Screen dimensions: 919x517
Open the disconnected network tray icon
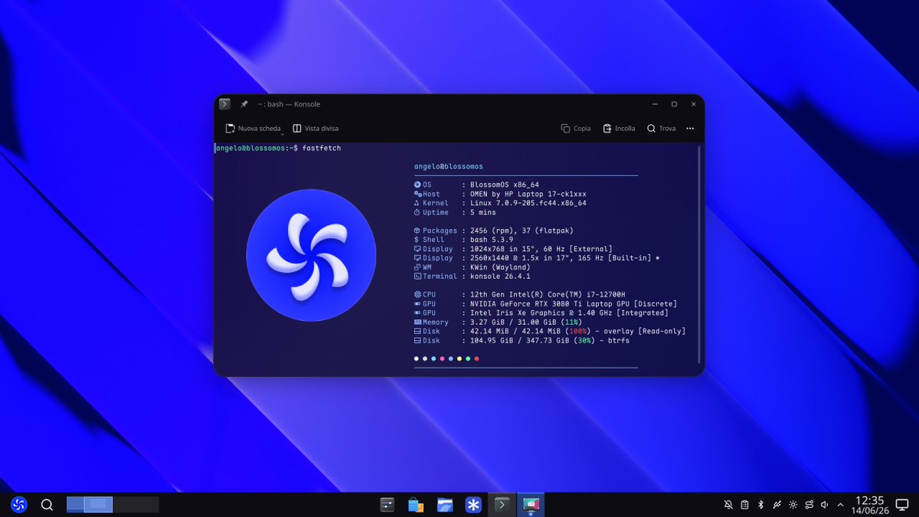click(777, 505)
